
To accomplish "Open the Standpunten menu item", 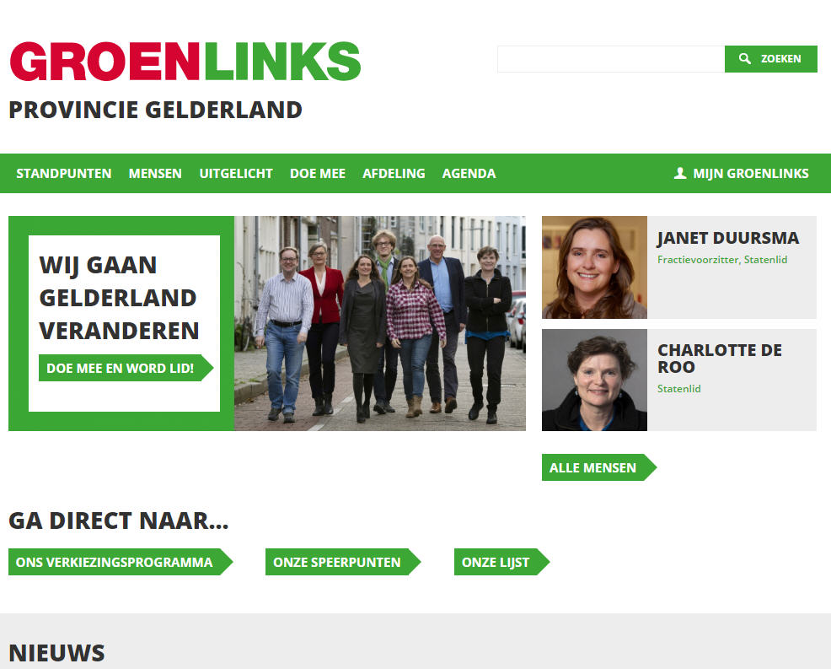I will [63, 174].
